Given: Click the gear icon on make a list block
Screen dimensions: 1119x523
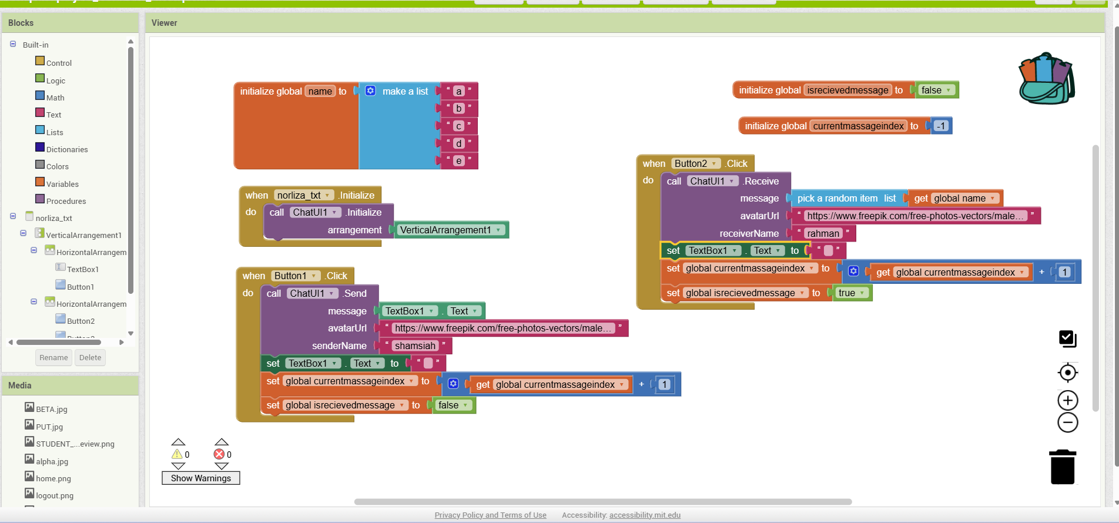Looking at the screenshot, I should pyautogui.click(x=370, y=91).
